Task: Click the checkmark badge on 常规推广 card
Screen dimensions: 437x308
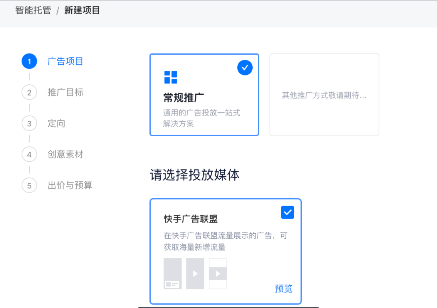Action: tap(245, 67)
